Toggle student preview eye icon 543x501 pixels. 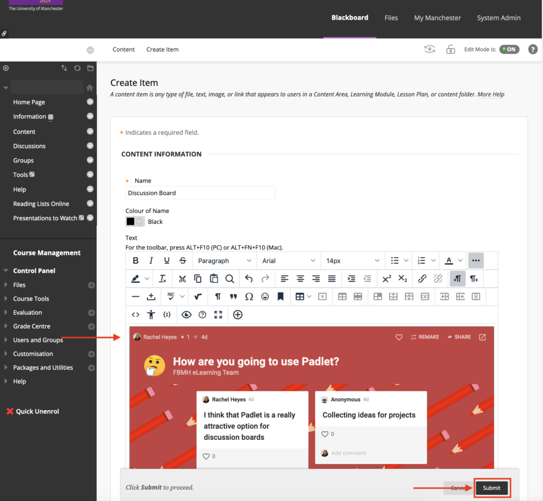(x=430, y=49)
